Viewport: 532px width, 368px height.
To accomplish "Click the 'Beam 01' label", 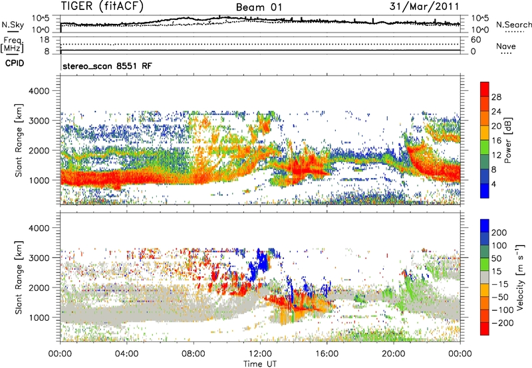I will coord(259,7).
